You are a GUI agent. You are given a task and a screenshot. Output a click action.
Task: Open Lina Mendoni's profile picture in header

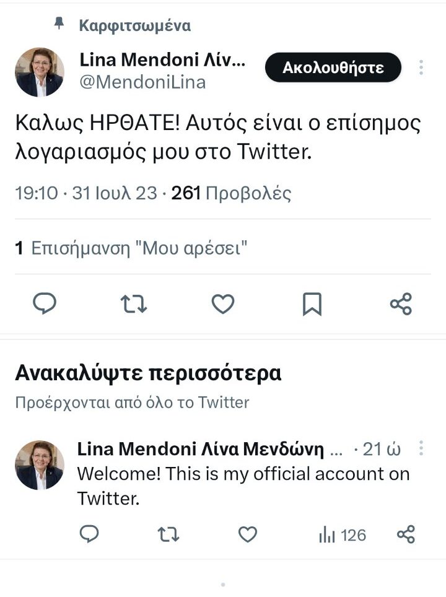(39, 72)
